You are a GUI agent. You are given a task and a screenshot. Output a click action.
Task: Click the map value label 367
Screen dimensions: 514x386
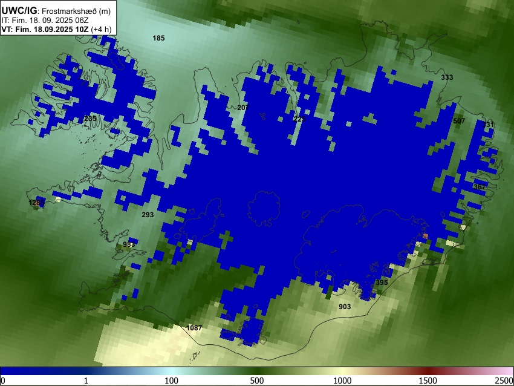(x=480, y=187)
